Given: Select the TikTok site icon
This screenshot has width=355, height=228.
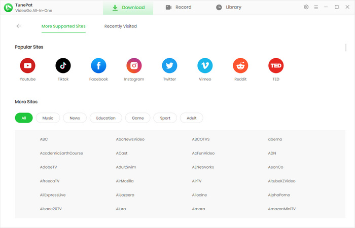Looking at the screenshot, I should (x=63, y=65).
